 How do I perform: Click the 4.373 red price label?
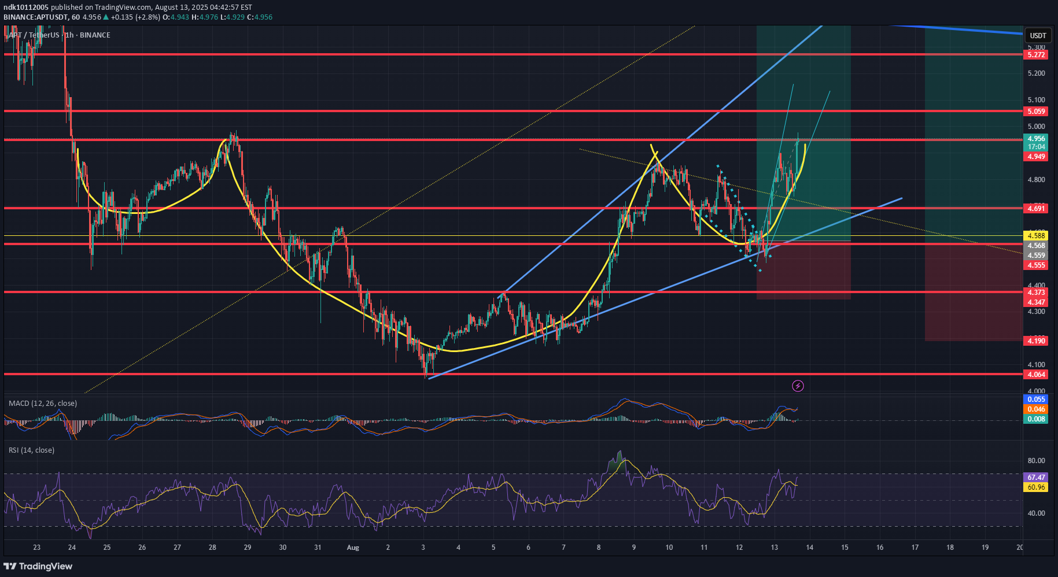(x=1035, y=293)
